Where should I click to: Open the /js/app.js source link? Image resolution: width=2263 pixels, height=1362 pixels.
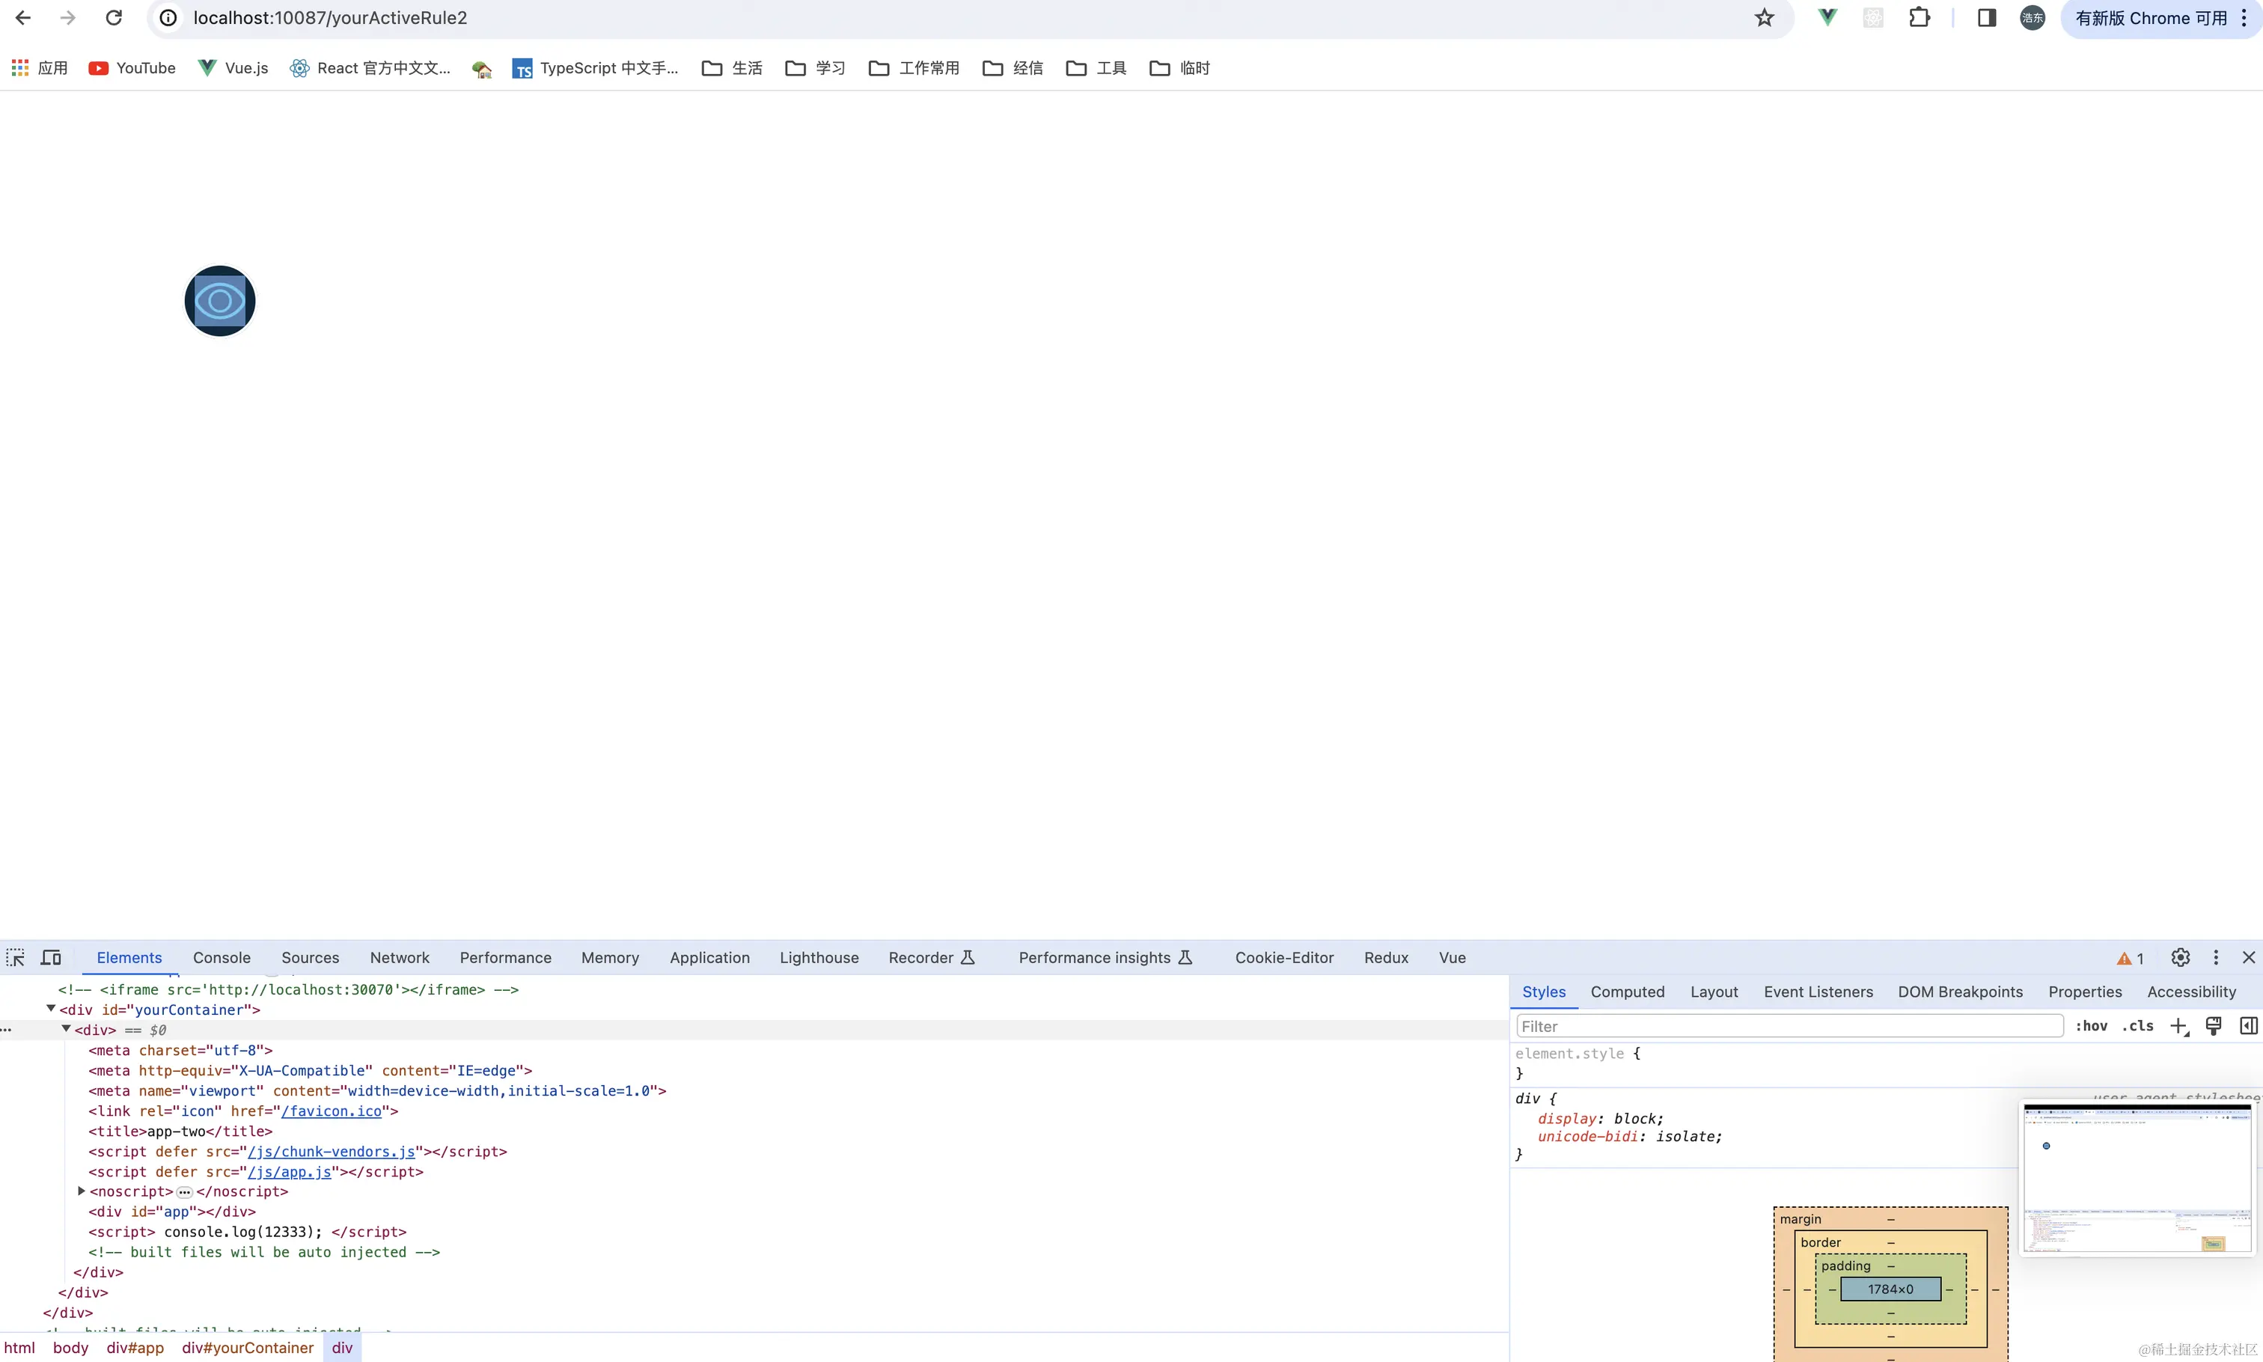[289, 1172]
